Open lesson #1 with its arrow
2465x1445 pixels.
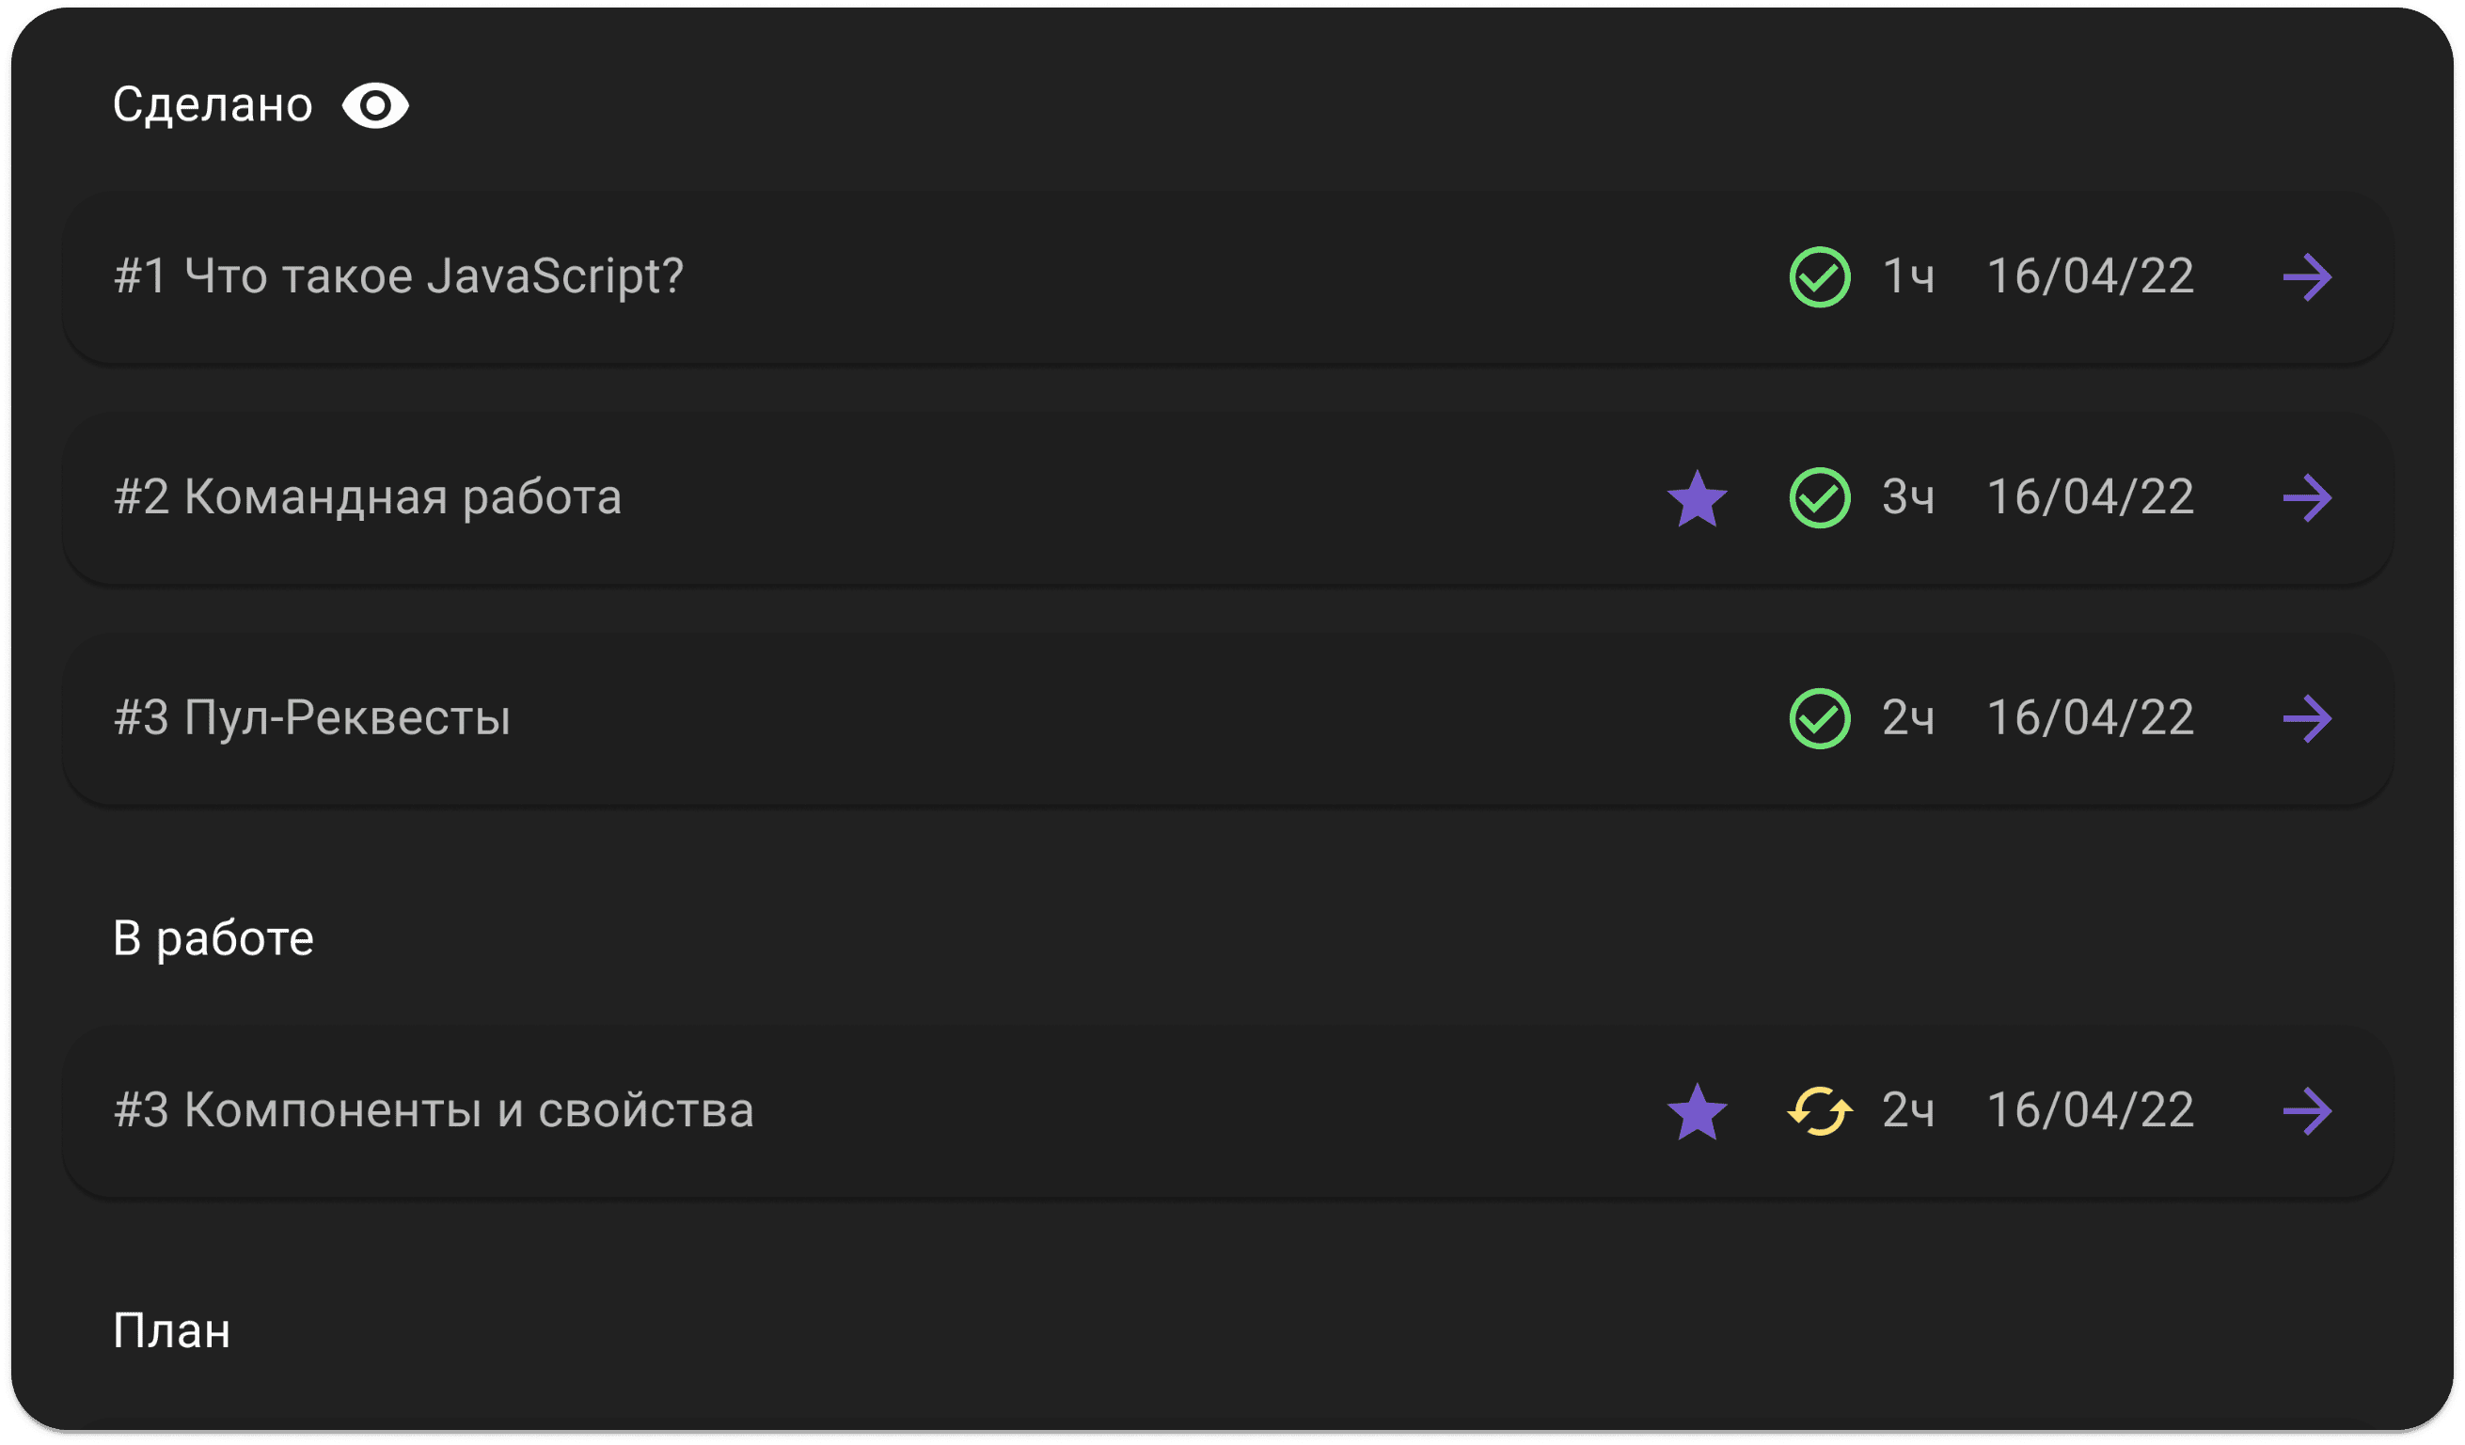[2308, 277]
